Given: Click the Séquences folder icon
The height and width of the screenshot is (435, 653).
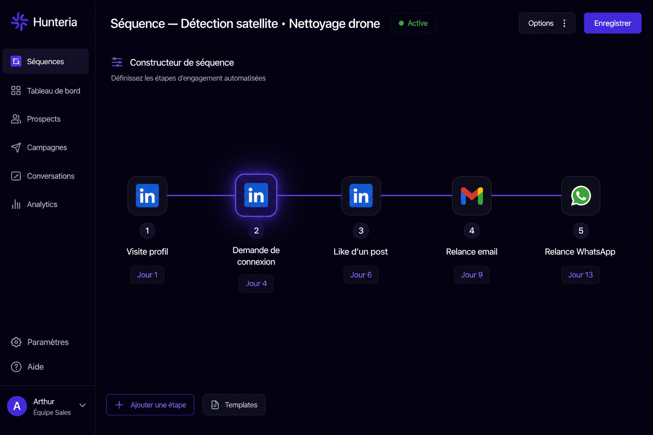Looking at the screenshot, I should point(16,61).
